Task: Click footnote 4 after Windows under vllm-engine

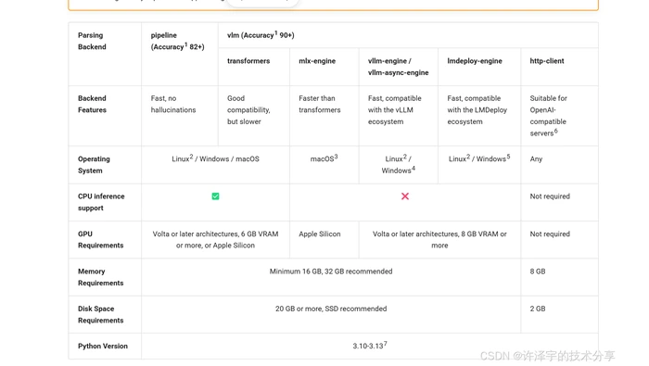Action: click(x=414, y=169)
